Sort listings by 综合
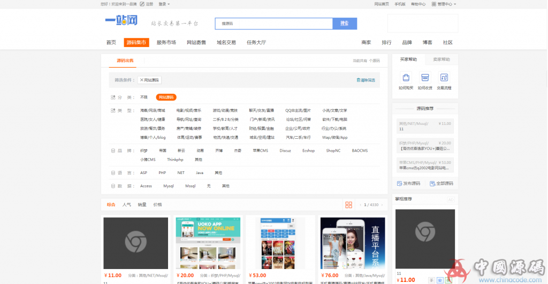 pyautogui.click(x=111, y=205)
